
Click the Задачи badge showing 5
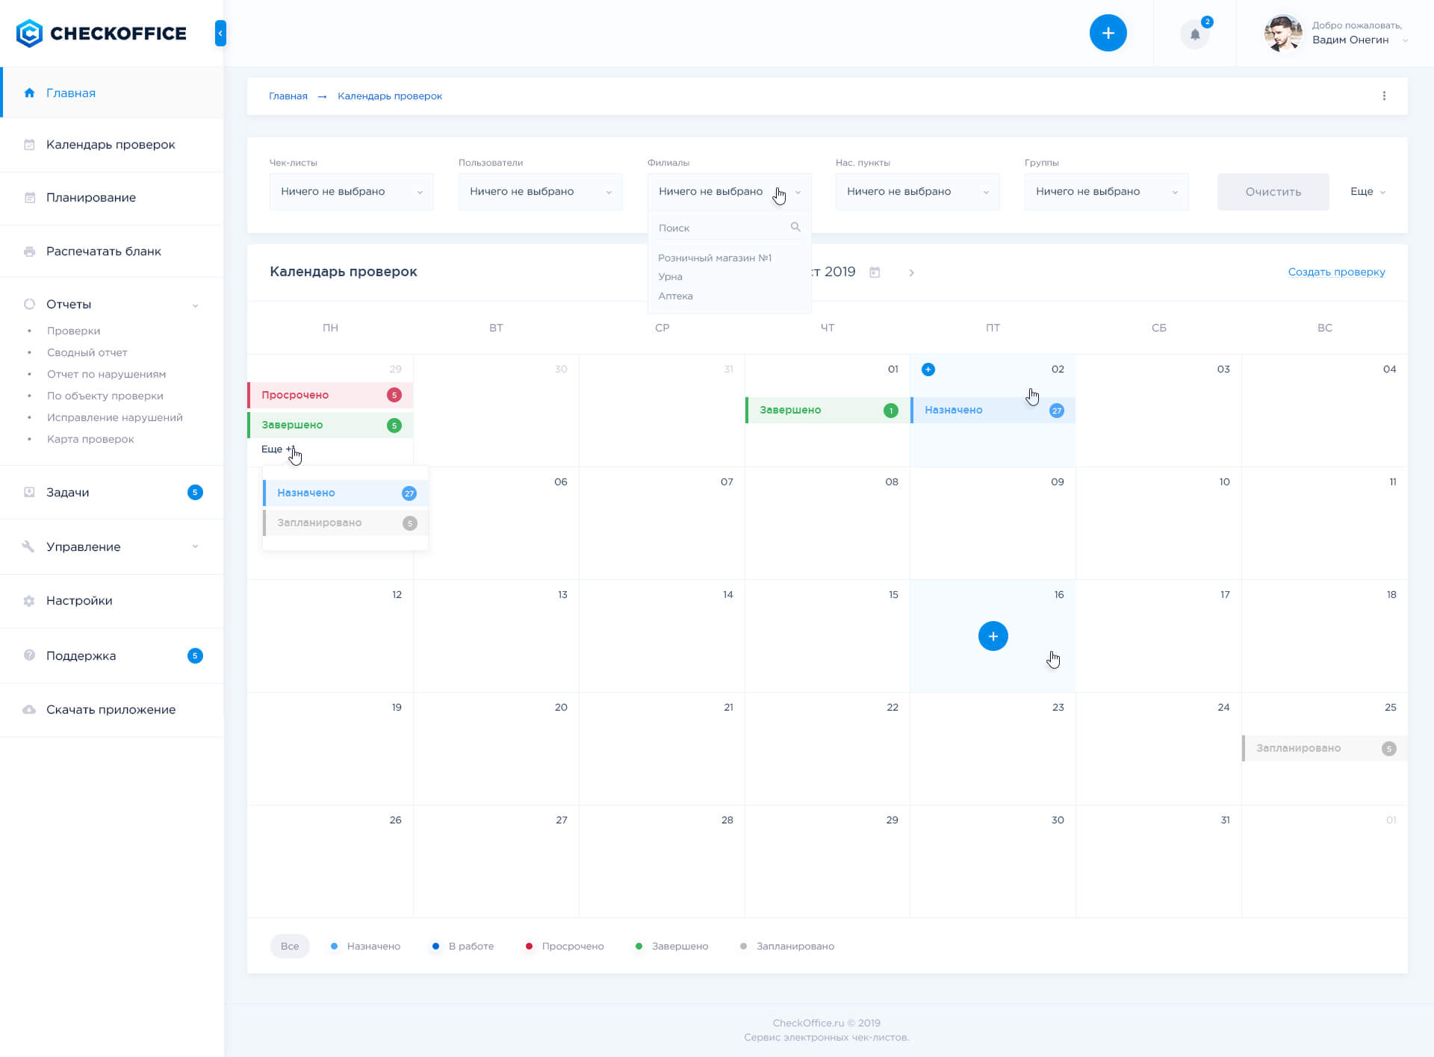(195, 492)
